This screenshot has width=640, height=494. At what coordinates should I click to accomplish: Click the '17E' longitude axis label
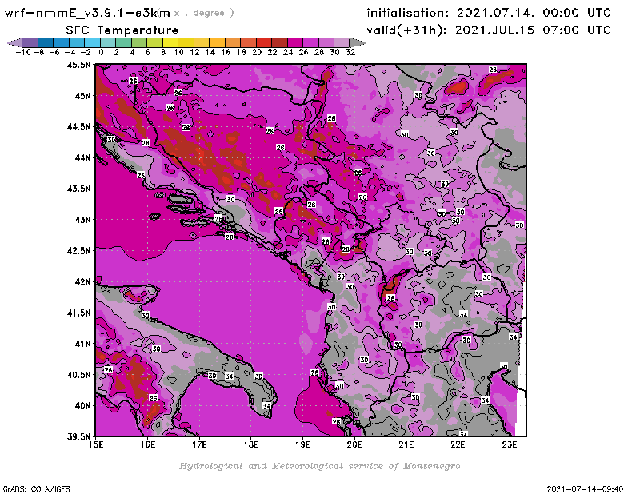point(199,444)
